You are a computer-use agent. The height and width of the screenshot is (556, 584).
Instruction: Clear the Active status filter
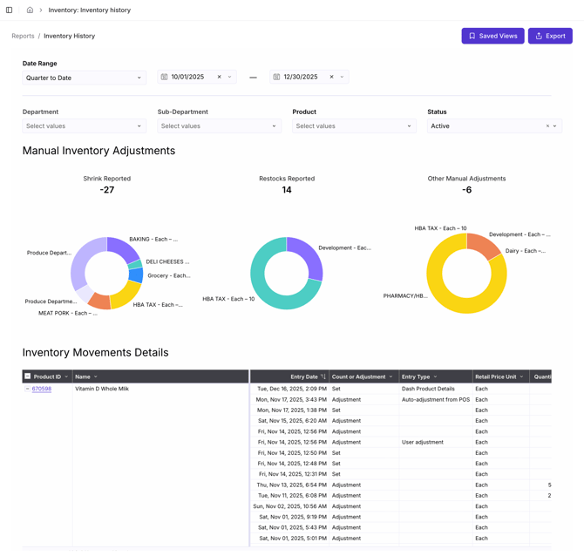(547, 126)
